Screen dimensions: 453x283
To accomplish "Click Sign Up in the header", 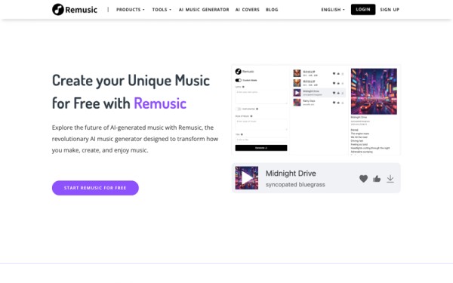I will [390, 10].
